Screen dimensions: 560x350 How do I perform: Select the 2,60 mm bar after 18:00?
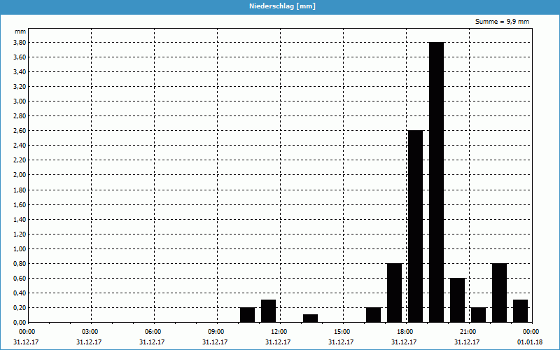pos(415,226)
